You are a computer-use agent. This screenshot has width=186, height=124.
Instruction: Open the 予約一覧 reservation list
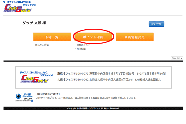pyautogui.click(x=52, y=37)
